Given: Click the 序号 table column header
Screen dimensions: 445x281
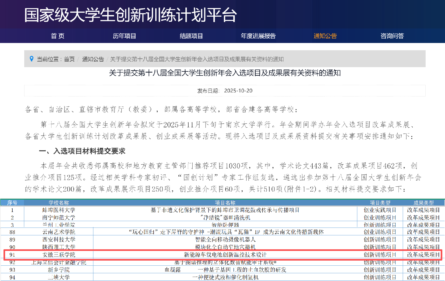Looking at the screenshot, I should 12,203.
